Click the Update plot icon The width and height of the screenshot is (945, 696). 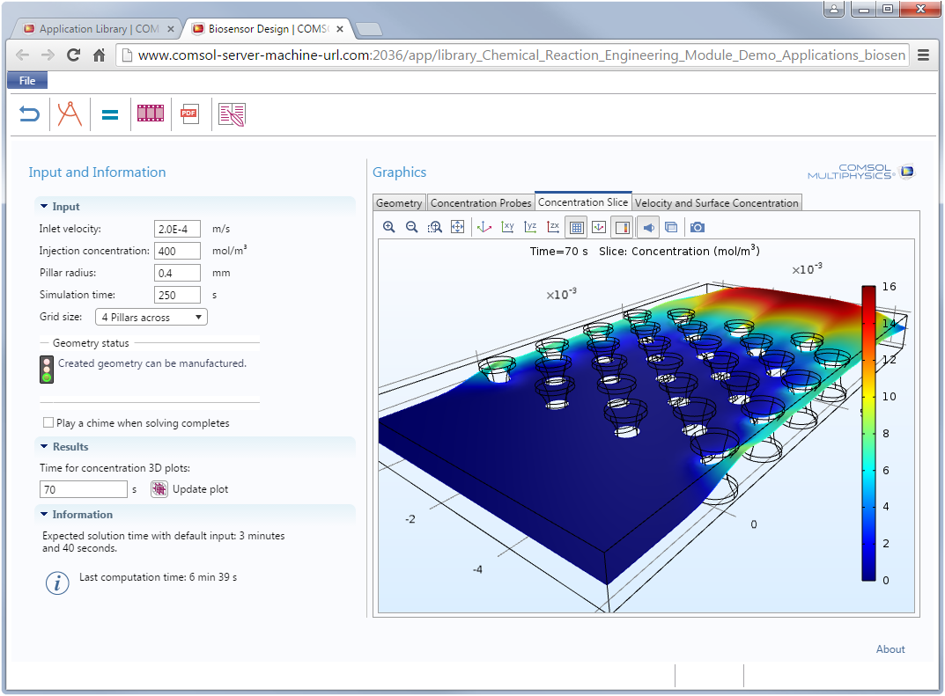[159, 489]
